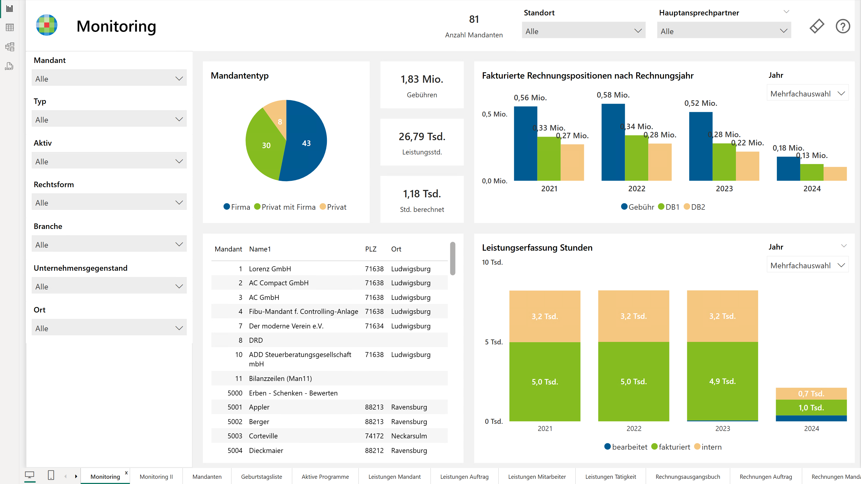861x484 pixels.
Task: Open the Rechnungsausgangsbuch tab
Action: 688,477
